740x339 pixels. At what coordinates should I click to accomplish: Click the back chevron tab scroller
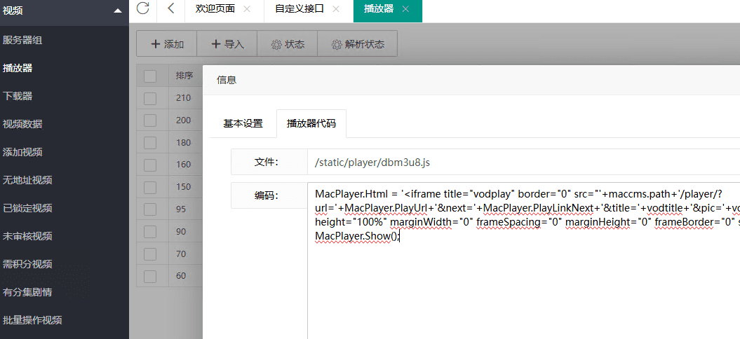tap(170, 9)
